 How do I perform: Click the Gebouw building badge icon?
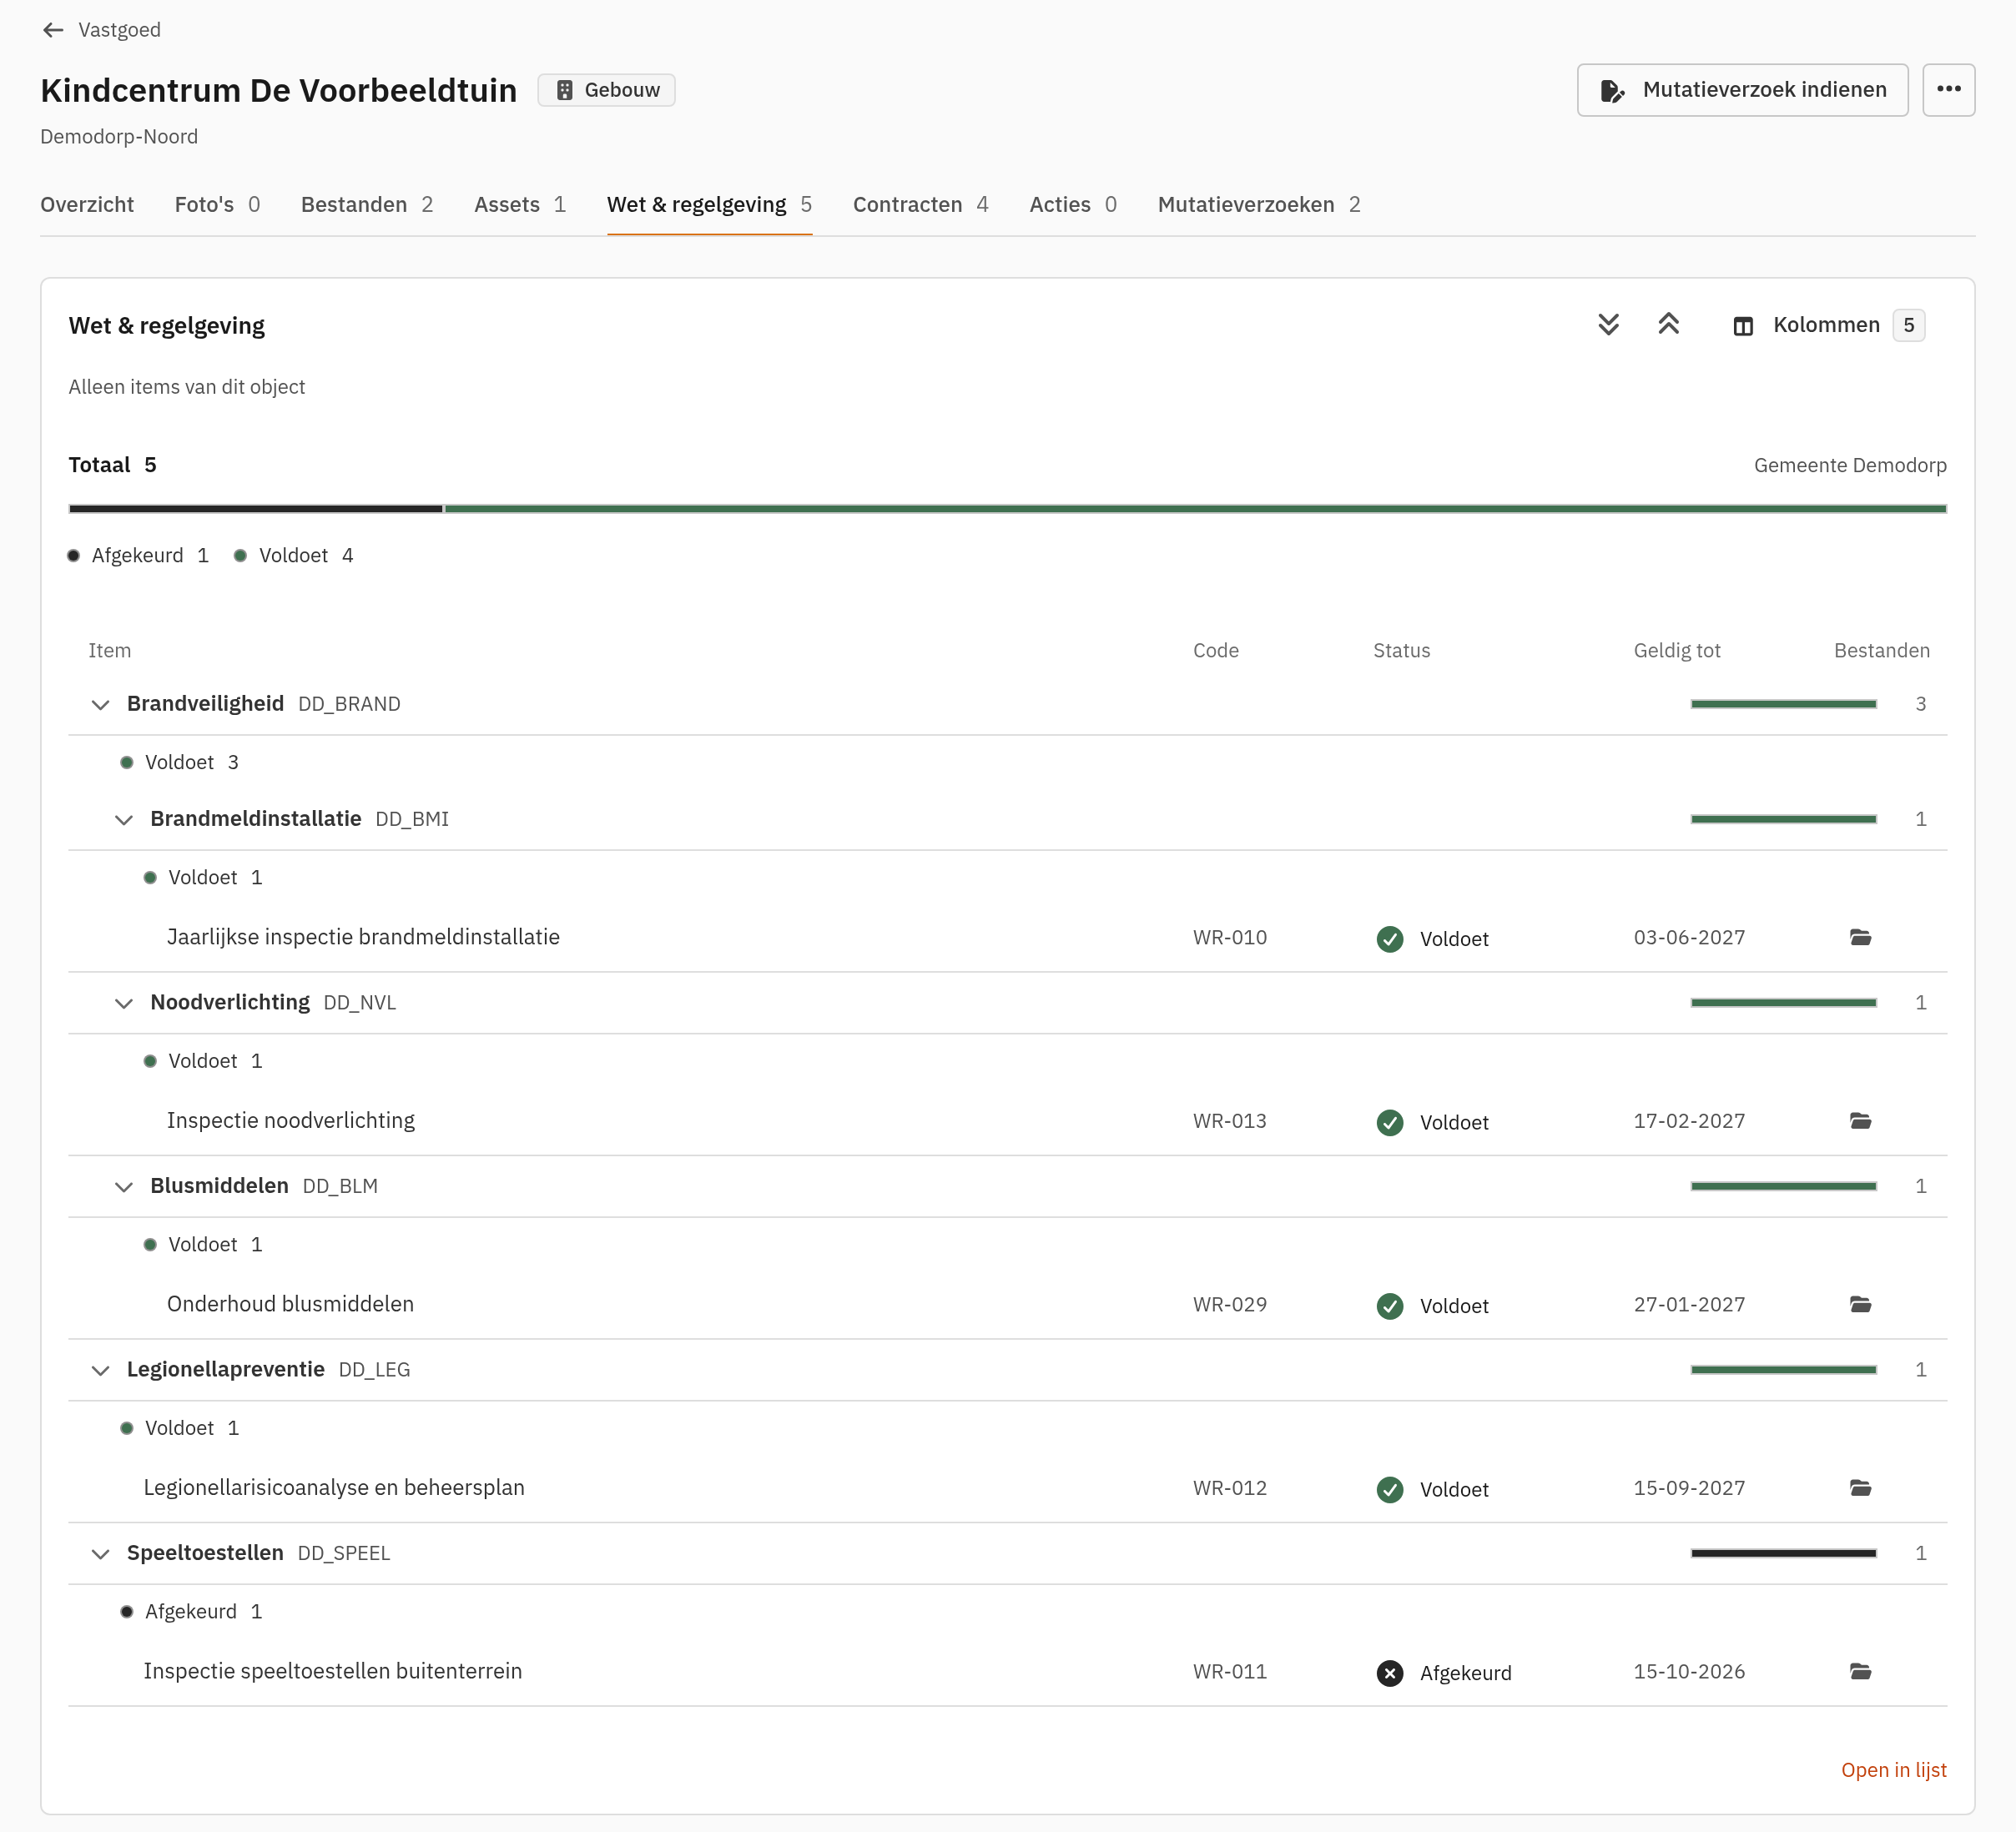pos(565,90)
